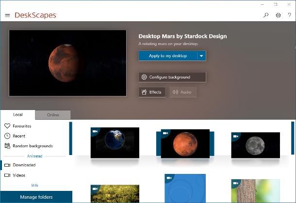Select Recent in the sidebar

coord(19,136)
